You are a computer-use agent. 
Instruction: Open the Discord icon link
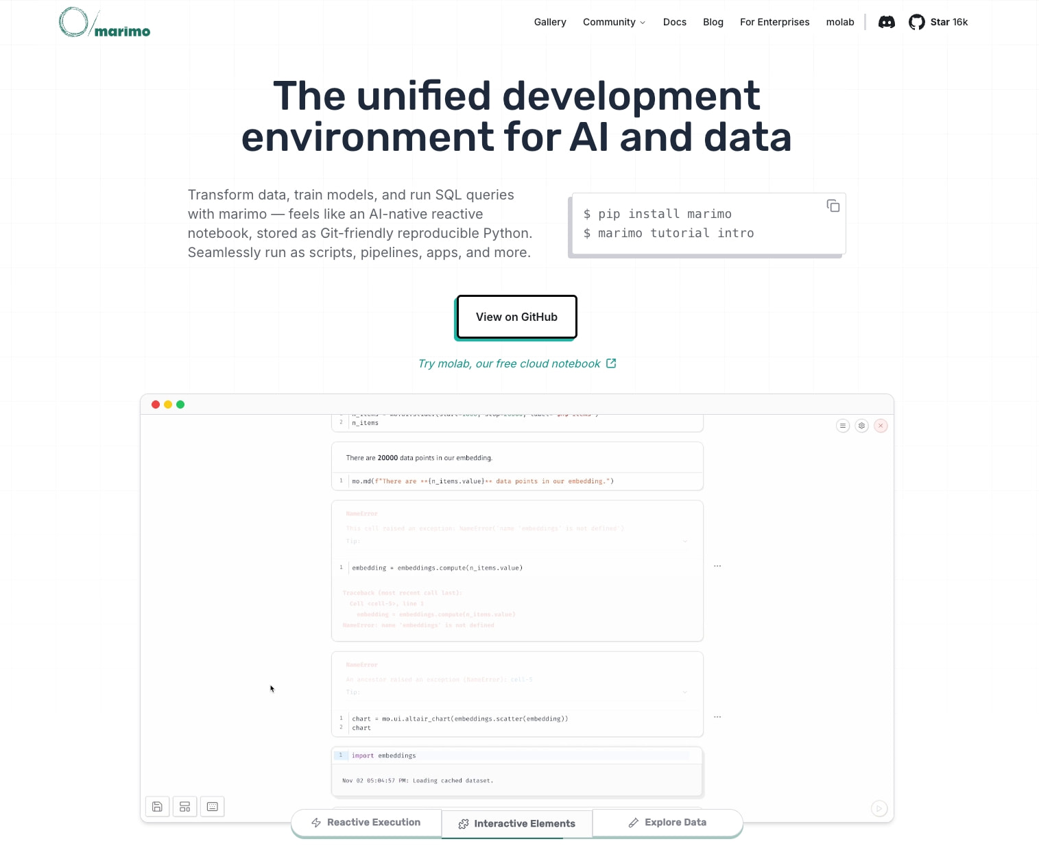pyautogui.click(x=886, y=22)
